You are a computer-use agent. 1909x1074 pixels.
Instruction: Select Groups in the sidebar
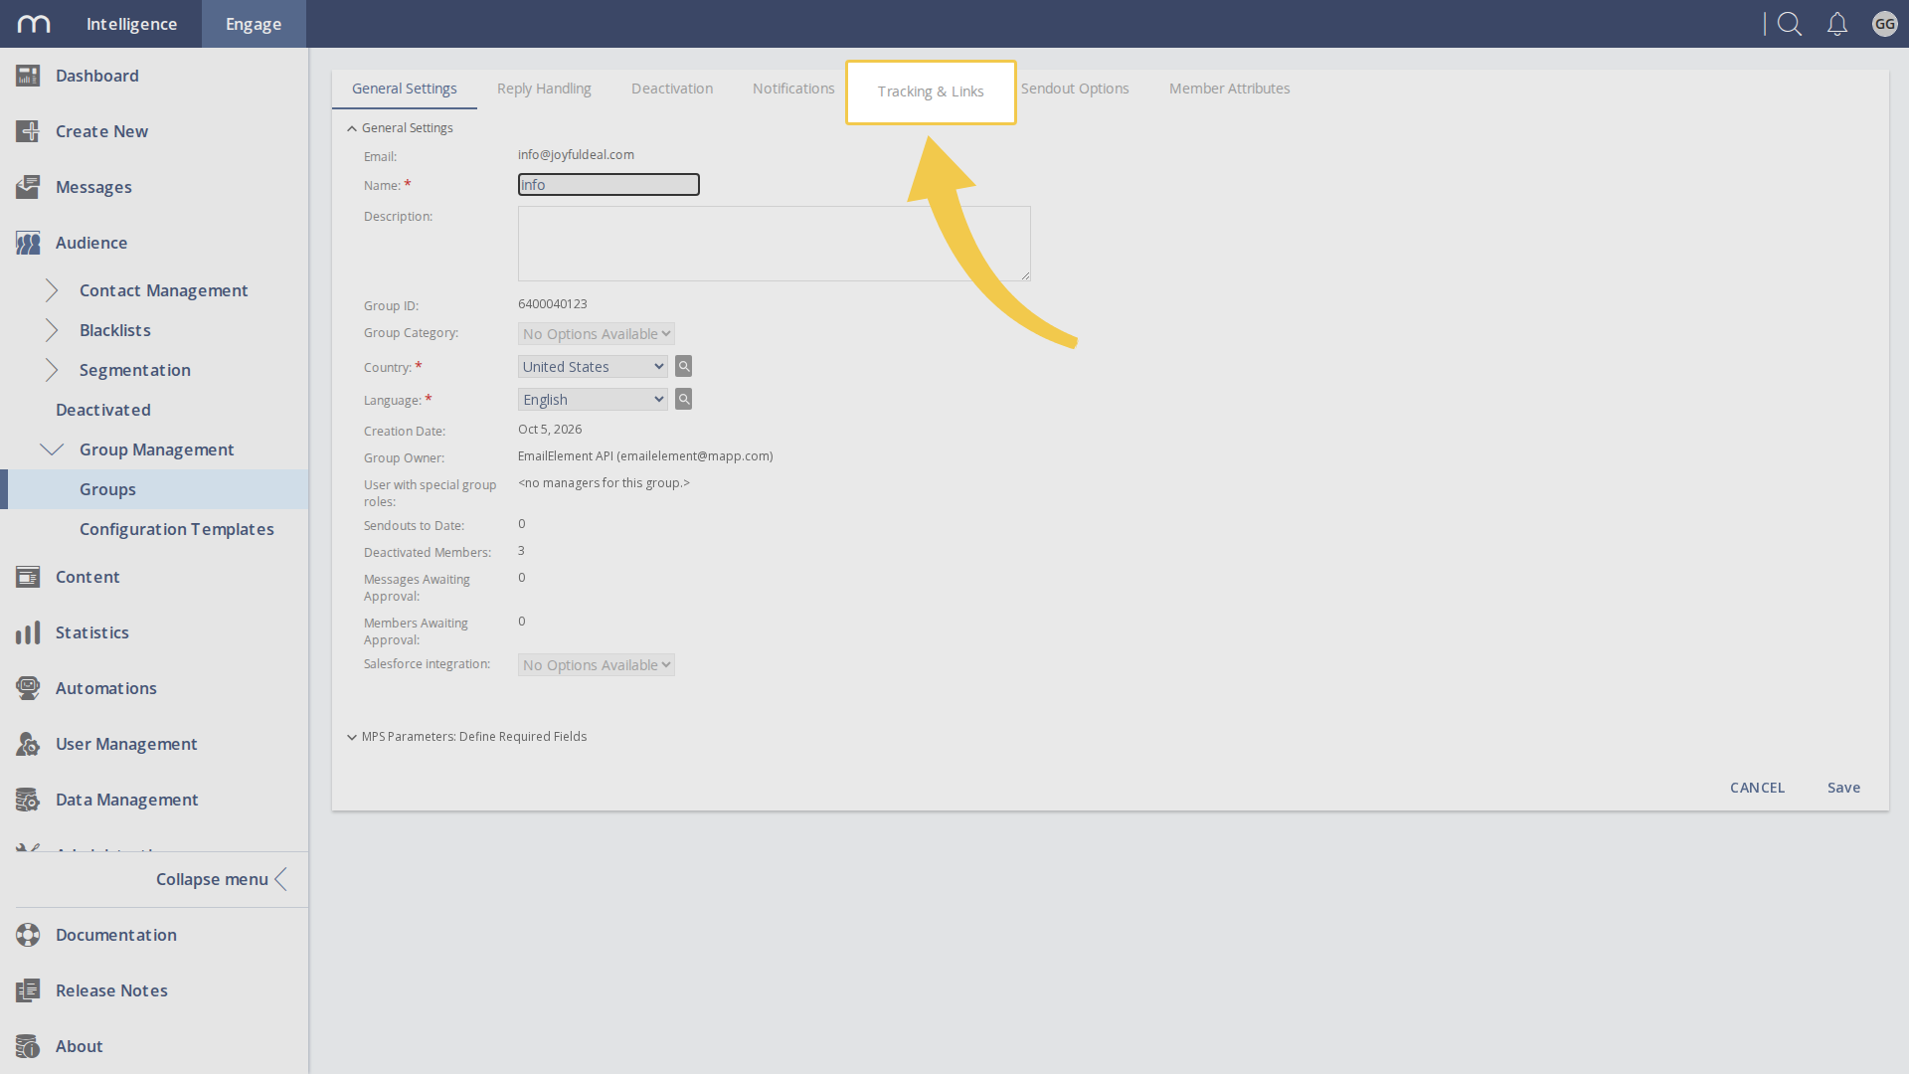[154, 489]
